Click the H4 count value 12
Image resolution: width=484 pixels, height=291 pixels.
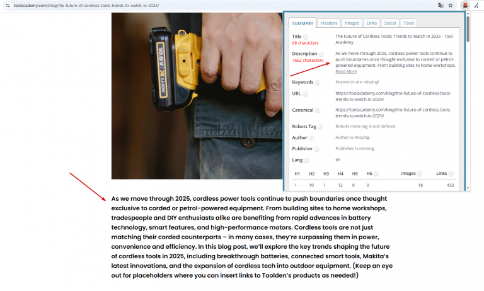(340, 185)
